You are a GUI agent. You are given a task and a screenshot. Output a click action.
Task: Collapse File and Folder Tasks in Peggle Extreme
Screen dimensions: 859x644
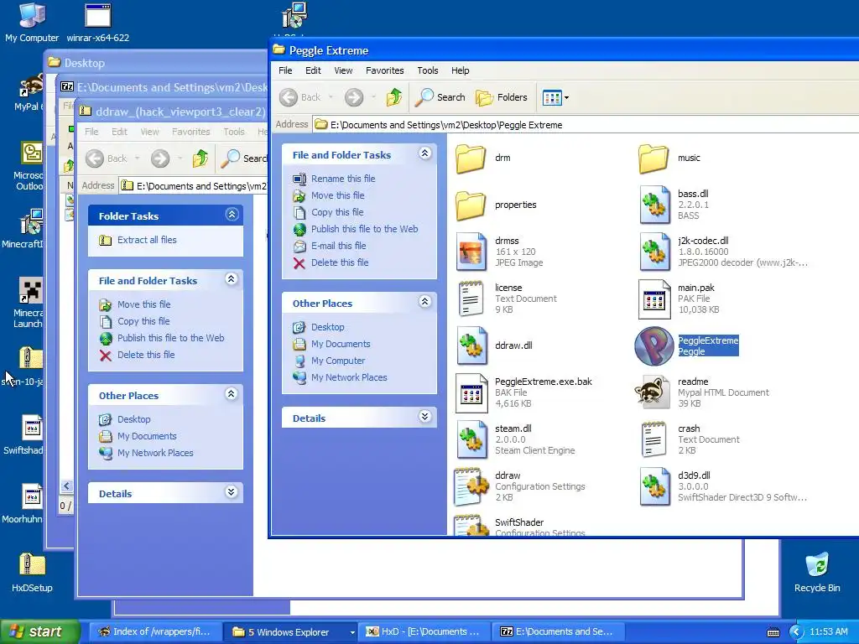(424, 153)
